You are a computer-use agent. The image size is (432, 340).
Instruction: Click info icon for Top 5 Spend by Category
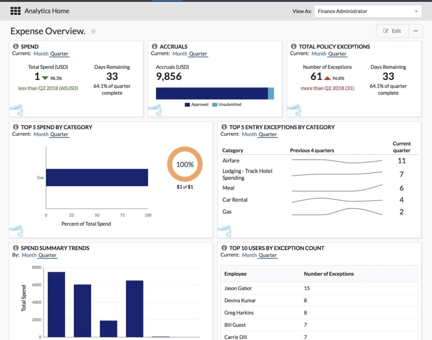(16, 127)
